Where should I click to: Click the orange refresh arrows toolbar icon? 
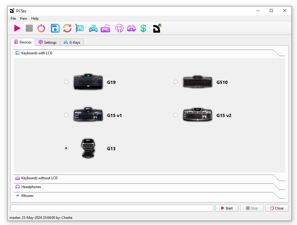(x=67, y=28)
